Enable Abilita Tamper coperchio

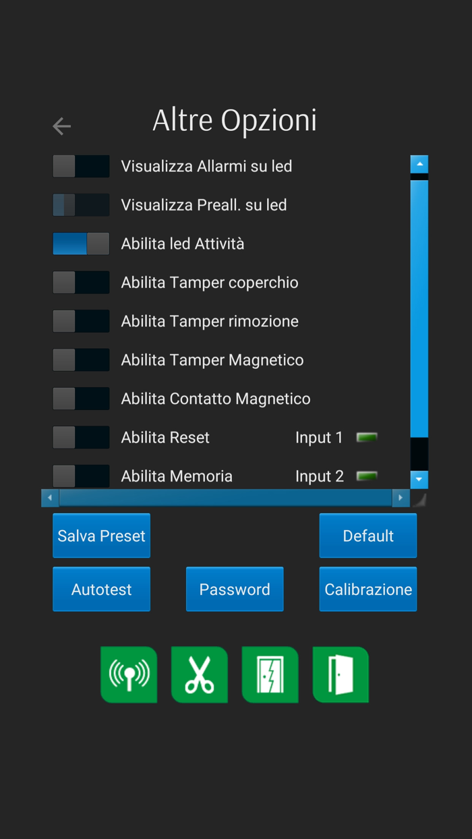[81, 282]
